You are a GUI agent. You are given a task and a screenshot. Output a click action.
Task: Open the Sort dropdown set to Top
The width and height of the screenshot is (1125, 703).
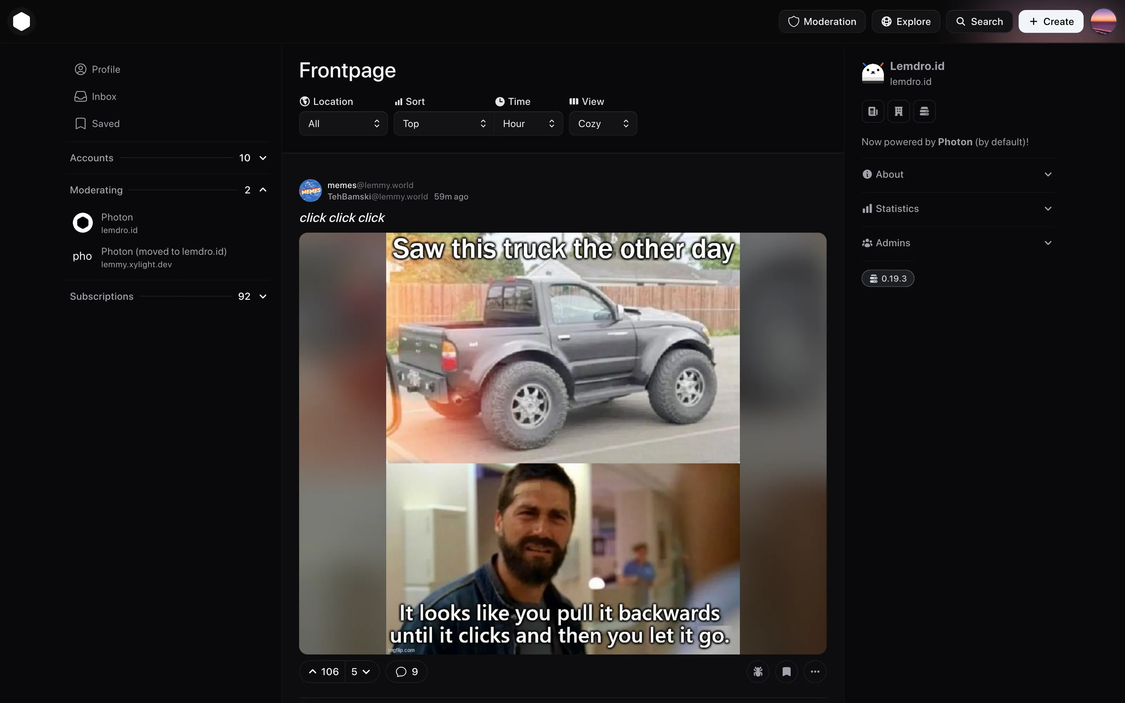(444, 123)
